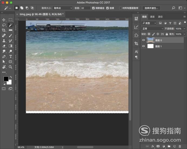Select the Lasso tool

[x=4, y=25]
